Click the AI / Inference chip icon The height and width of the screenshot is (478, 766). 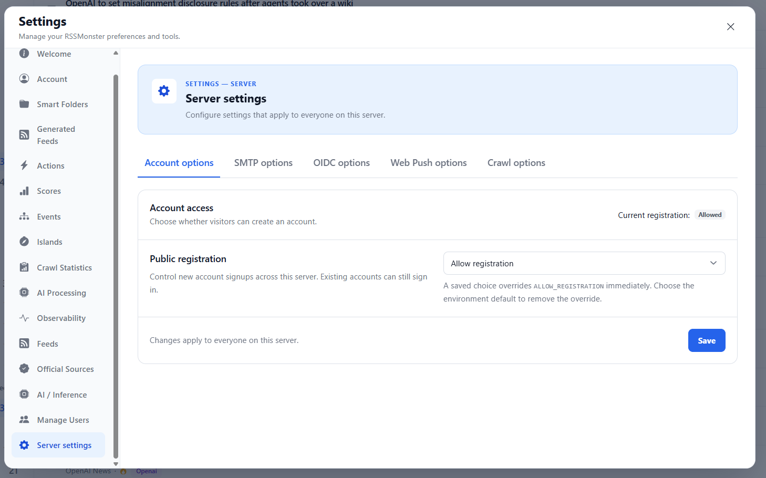click(24, 394)
